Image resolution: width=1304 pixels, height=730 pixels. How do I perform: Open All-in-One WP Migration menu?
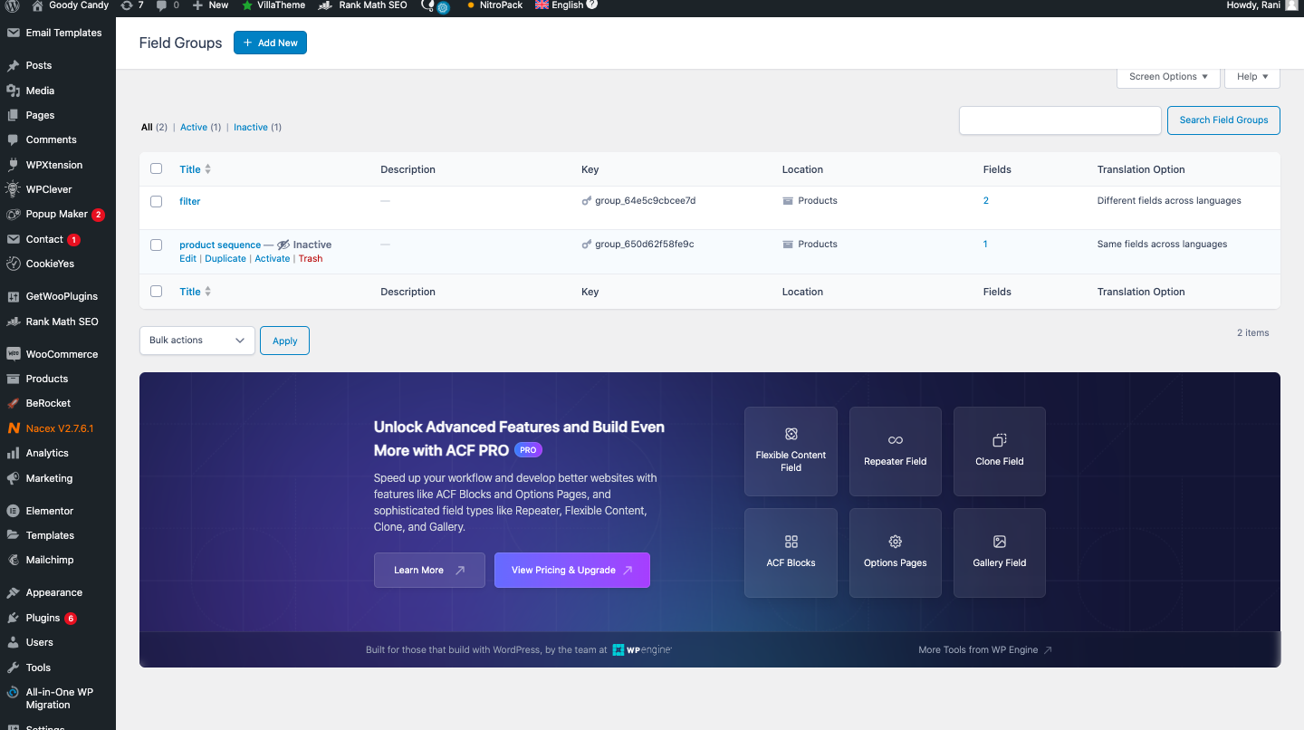[x=58, y=698]
